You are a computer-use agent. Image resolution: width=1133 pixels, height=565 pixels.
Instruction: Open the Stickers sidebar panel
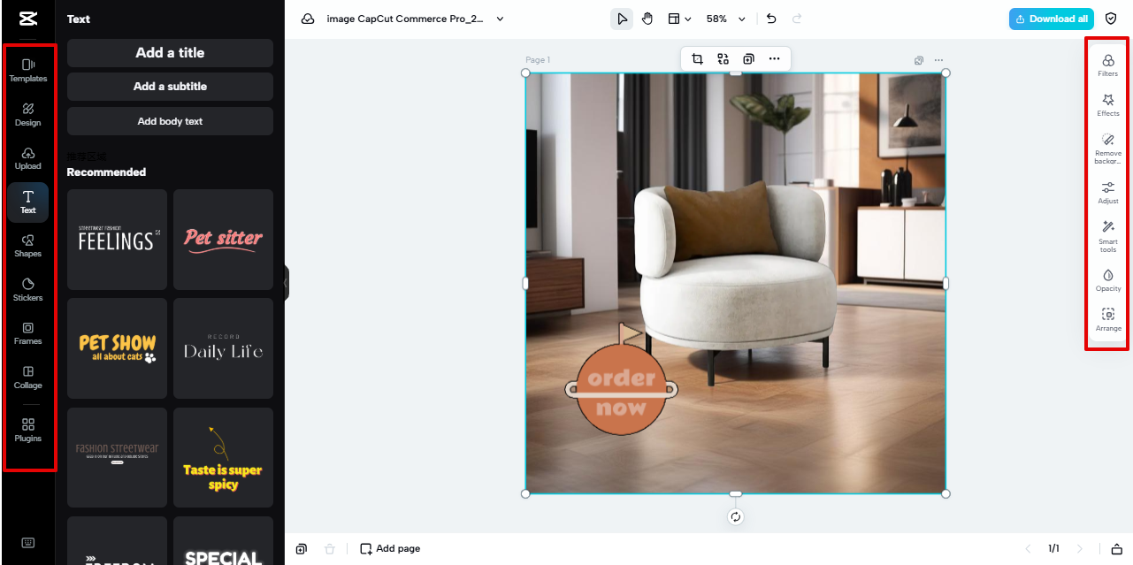27,290
